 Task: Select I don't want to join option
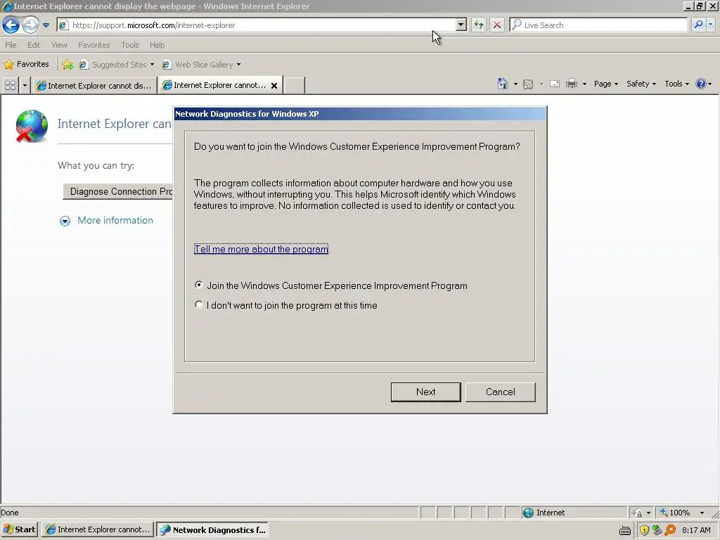(x=285, y=305)
